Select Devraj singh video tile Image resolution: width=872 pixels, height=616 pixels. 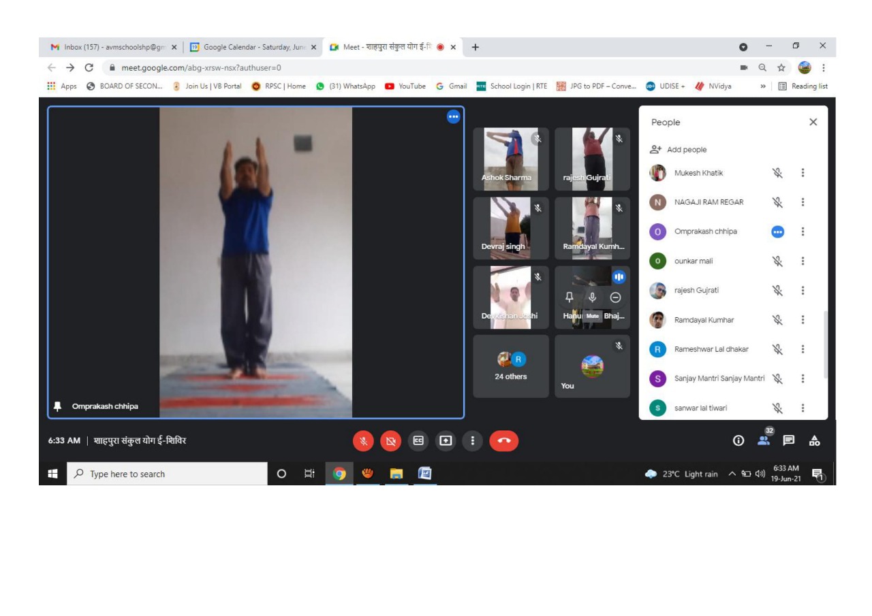(x=511, y=228)
